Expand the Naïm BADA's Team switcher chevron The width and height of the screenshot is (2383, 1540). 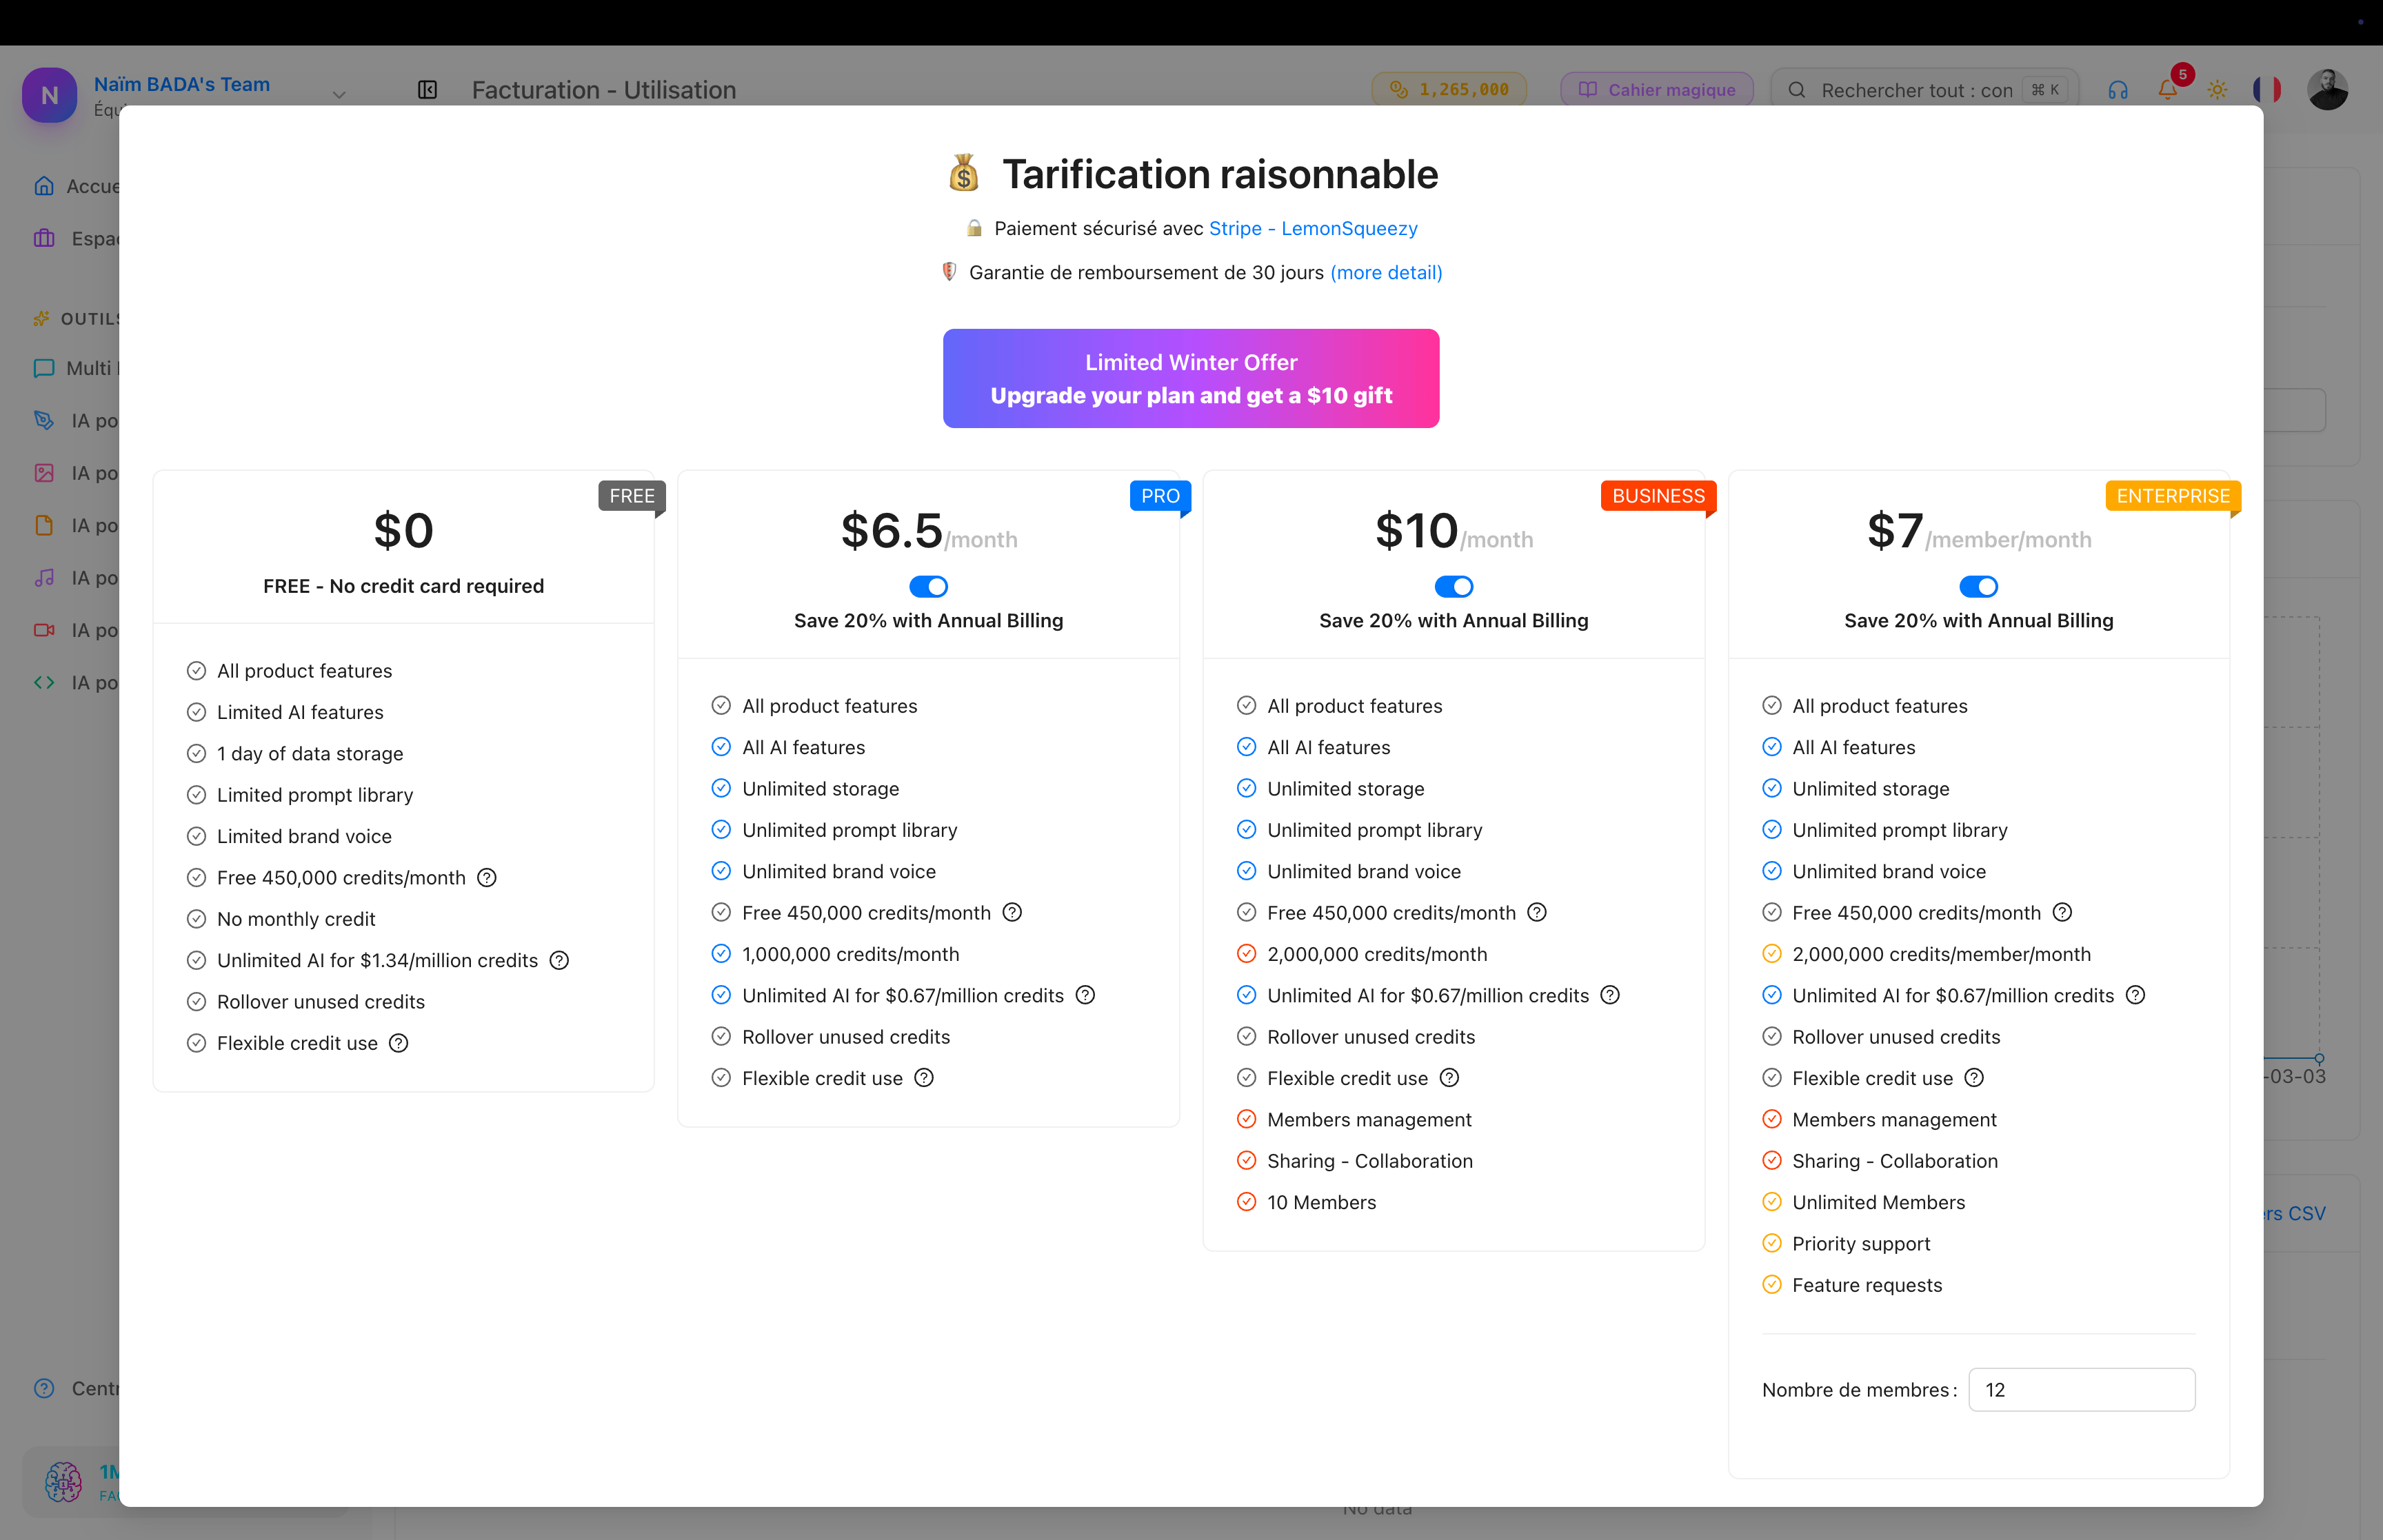pyautogui.click(x=339, y=94)
